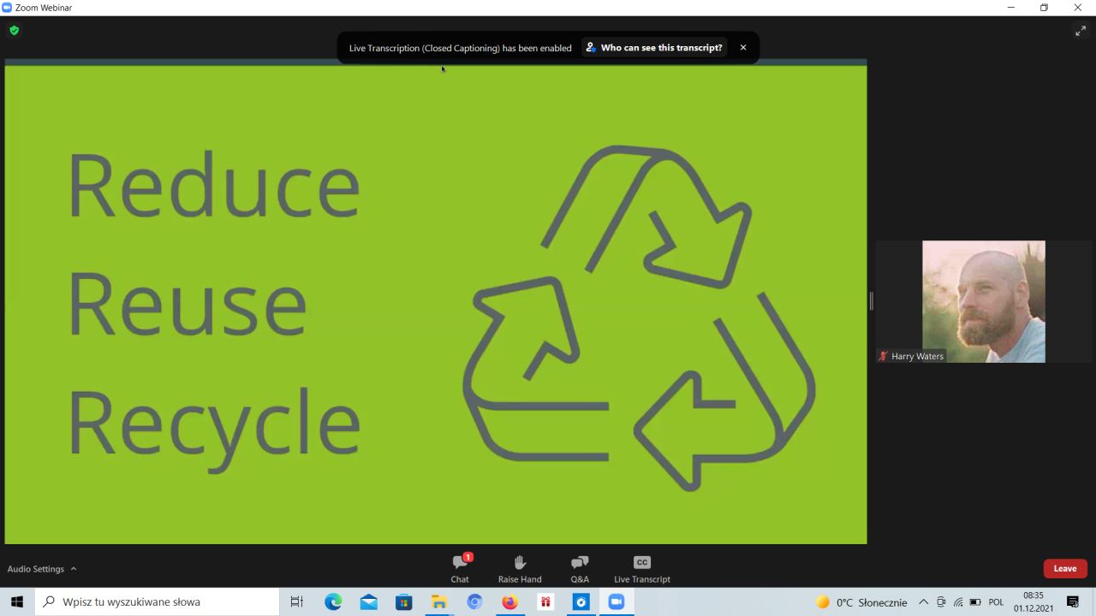Open the clock and calendar flyout
1096x616 pixels.
1033,602
